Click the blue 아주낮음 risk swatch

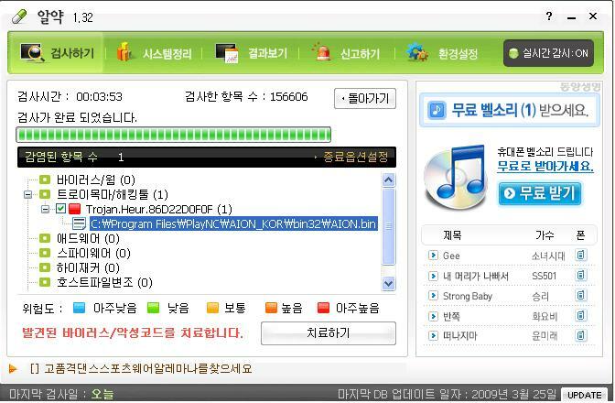coord(79,308)
